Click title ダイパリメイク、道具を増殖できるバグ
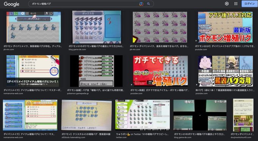Viewport: 258px width, 141px height. pyautogui.click(x=159, y=46)
